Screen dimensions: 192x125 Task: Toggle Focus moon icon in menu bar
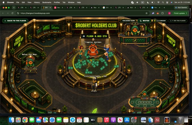tap(148, 2)
